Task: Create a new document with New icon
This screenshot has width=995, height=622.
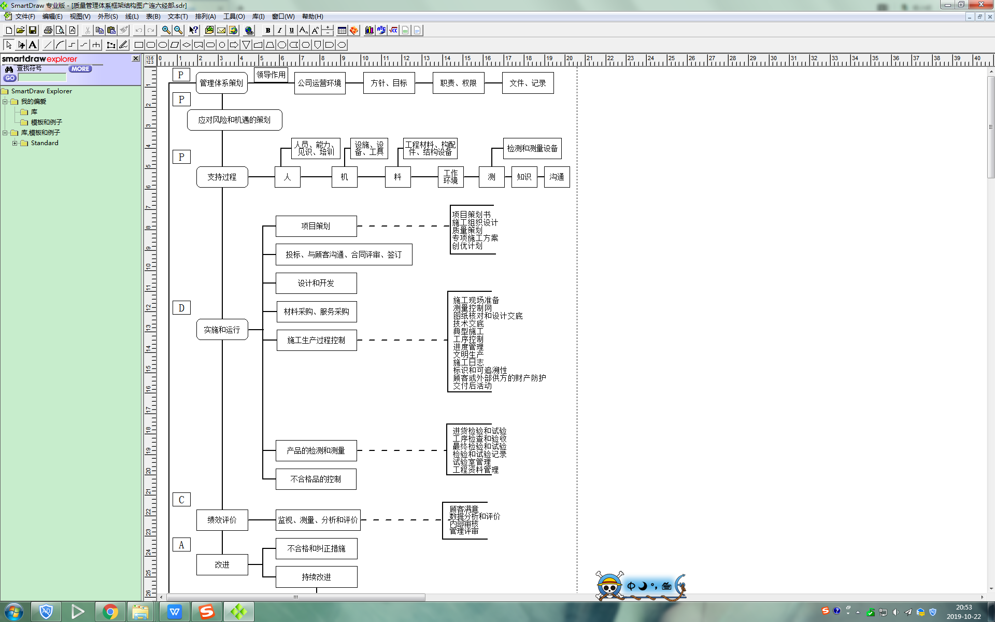Action: pos(9,31)
